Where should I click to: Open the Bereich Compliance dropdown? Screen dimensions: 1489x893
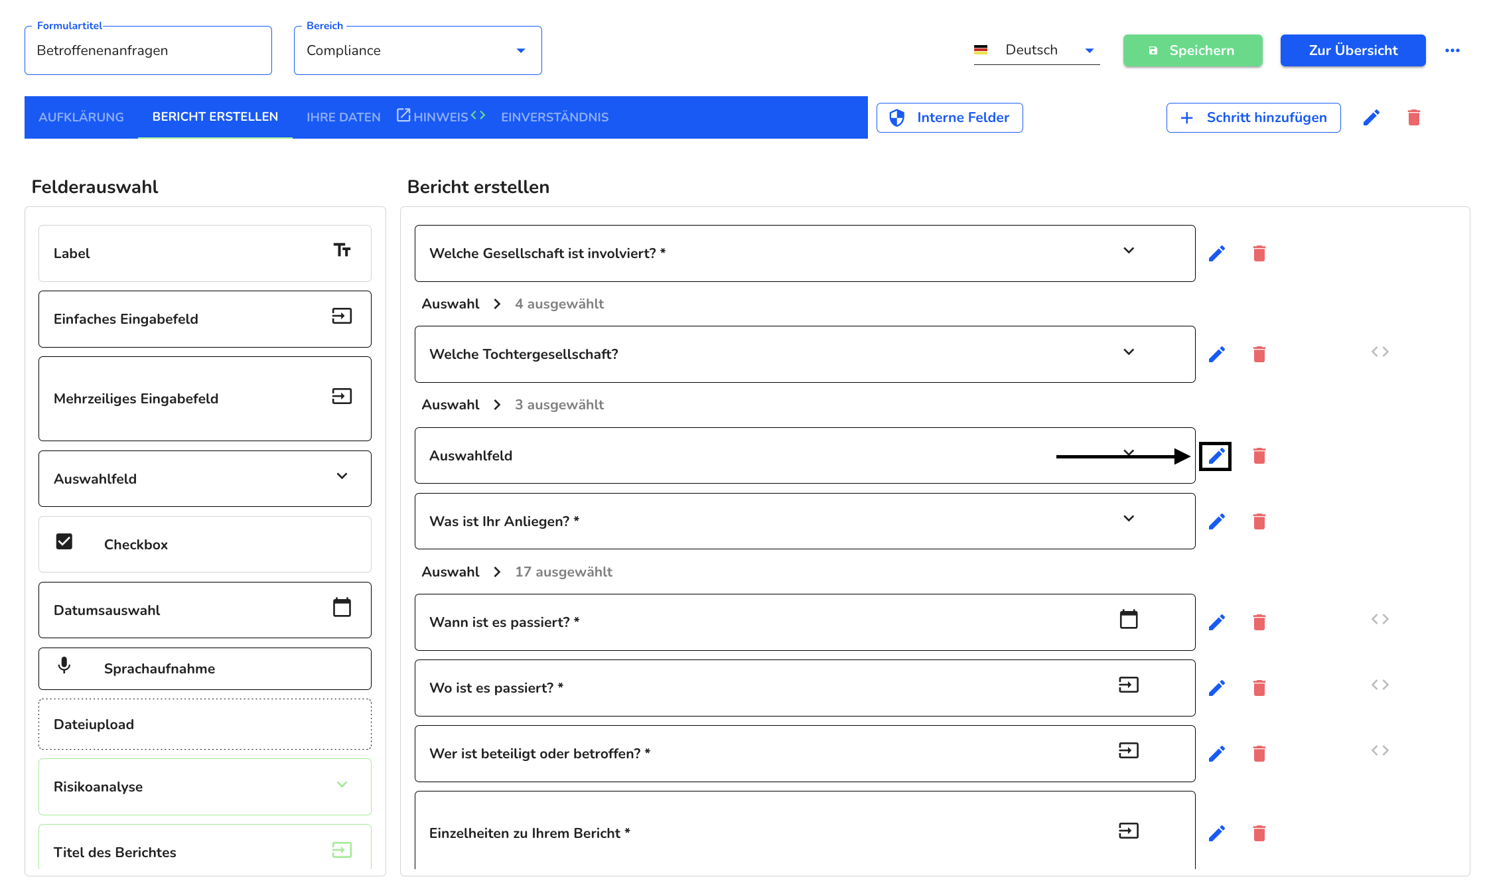coord(418,50)
